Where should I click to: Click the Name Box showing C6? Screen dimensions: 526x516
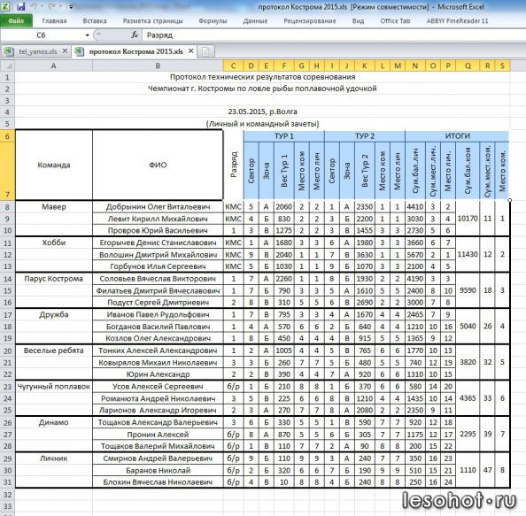pyautogui.click(x=41, y=35)
